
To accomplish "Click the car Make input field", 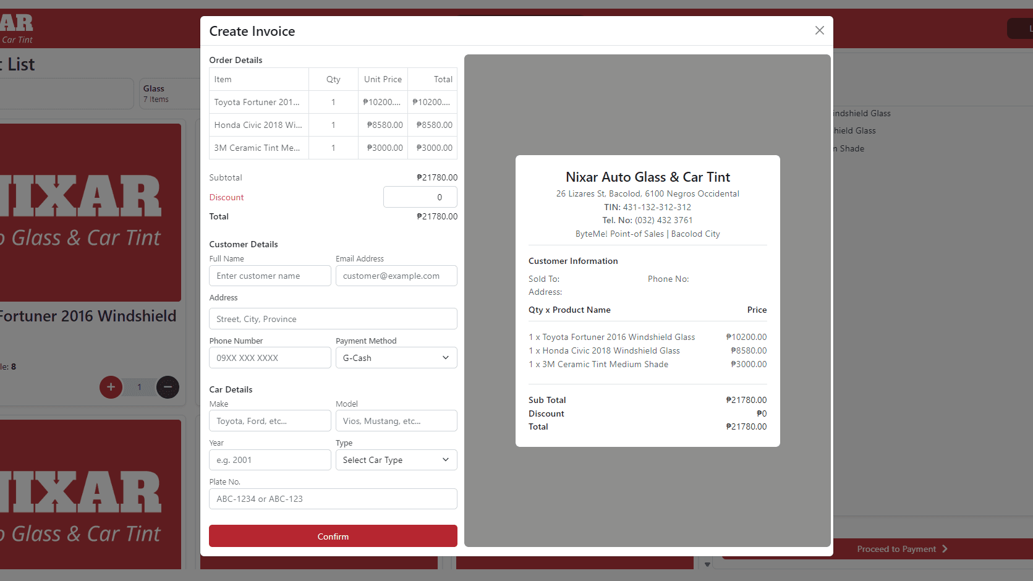I will click(x=270, y=421).
